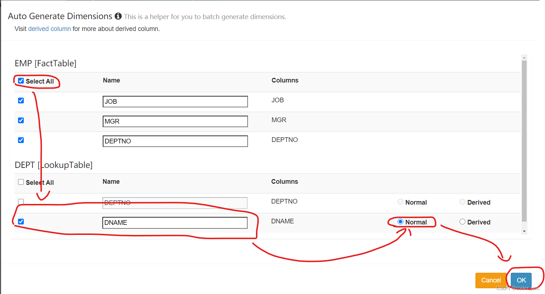Edit the DNAME name field
This screenshot has height=294, width=545.
[x=175, y=223]
